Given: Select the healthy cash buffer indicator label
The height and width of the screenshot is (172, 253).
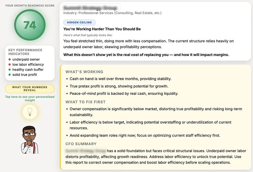Looking at the screenshot, I should [x=28, y=70].
